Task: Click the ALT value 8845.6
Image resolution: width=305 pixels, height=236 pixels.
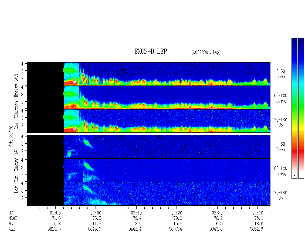Action: tap(94, 229)
